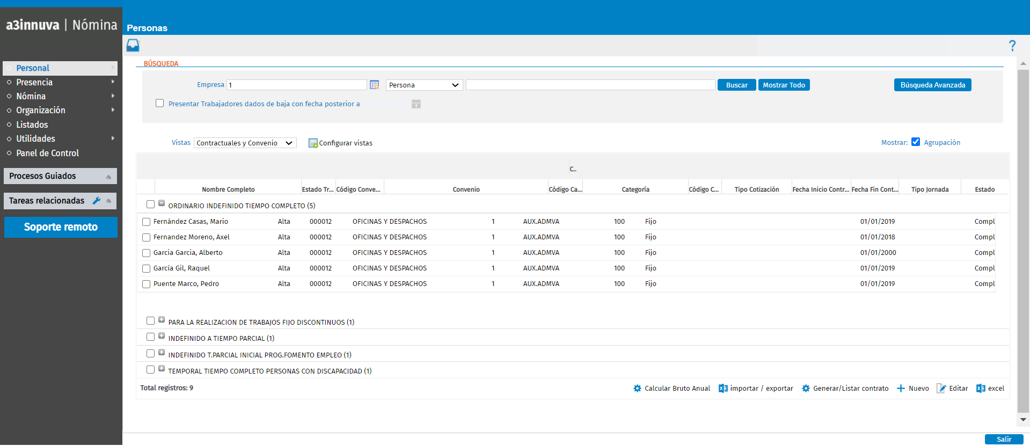Screen dimensions: 1030x446
Task: Click the Calcular Bruto Anual text
Action: tap(677, 389)
